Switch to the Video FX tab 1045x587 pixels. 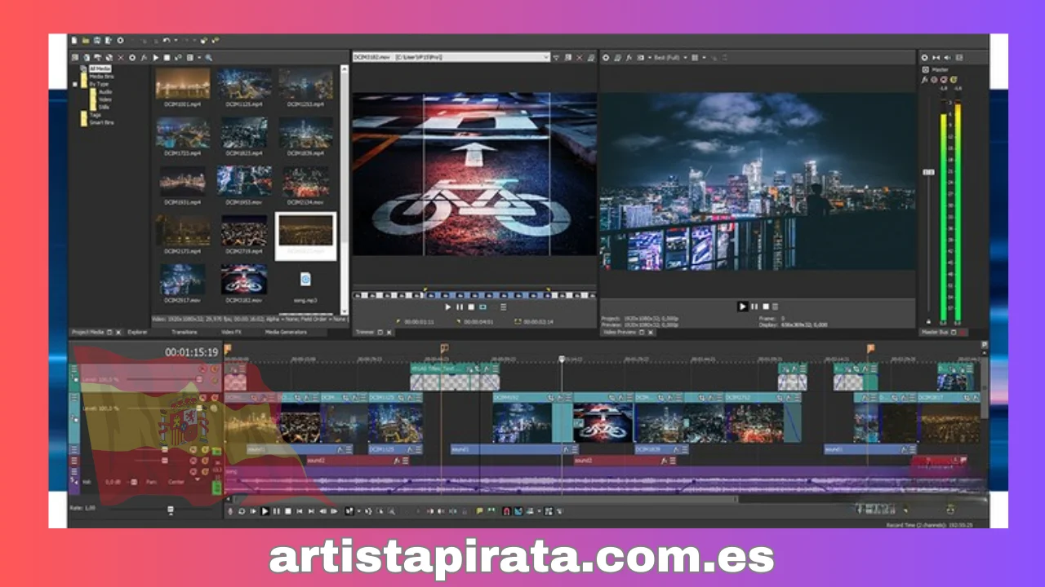[x=230, y=333]
